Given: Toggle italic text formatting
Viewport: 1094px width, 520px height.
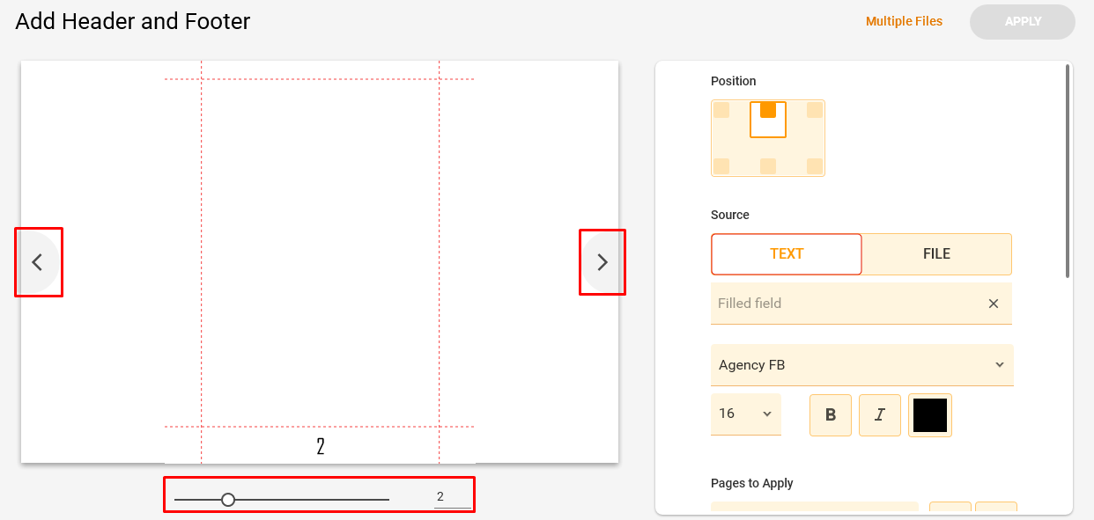Looking at the screenshot, I should click(x=880, y=415).
